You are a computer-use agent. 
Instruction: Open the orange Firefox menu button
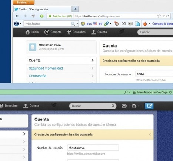point(23,2)
